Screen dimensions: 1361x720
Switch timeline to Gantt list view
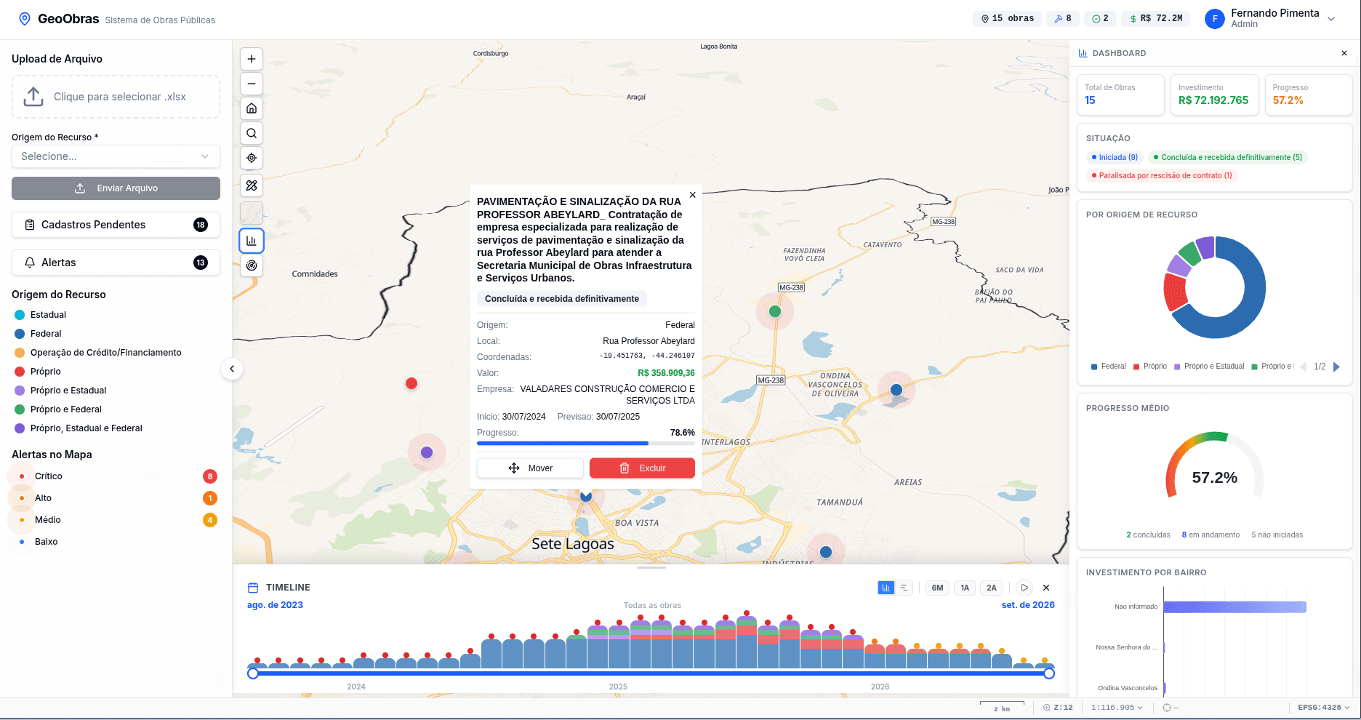click(904, 588)
